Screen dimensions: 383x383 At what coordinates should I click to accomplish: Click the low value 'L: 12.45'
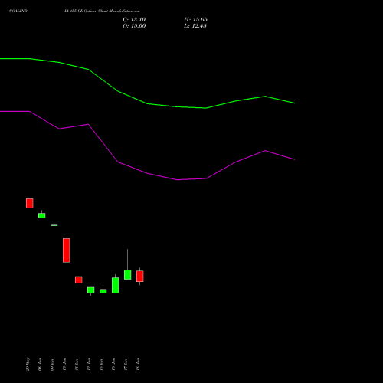tap(195, 26)
